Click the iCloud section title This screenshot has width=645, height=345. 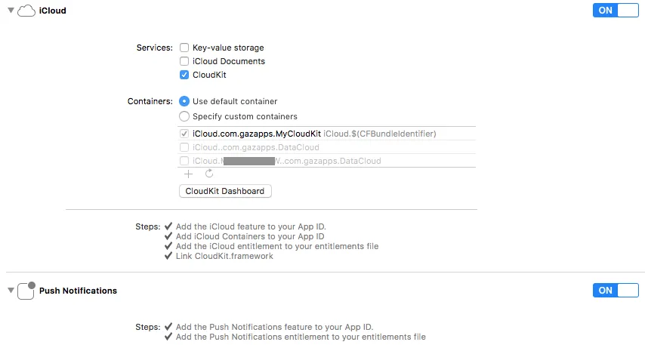pos(52,11)
